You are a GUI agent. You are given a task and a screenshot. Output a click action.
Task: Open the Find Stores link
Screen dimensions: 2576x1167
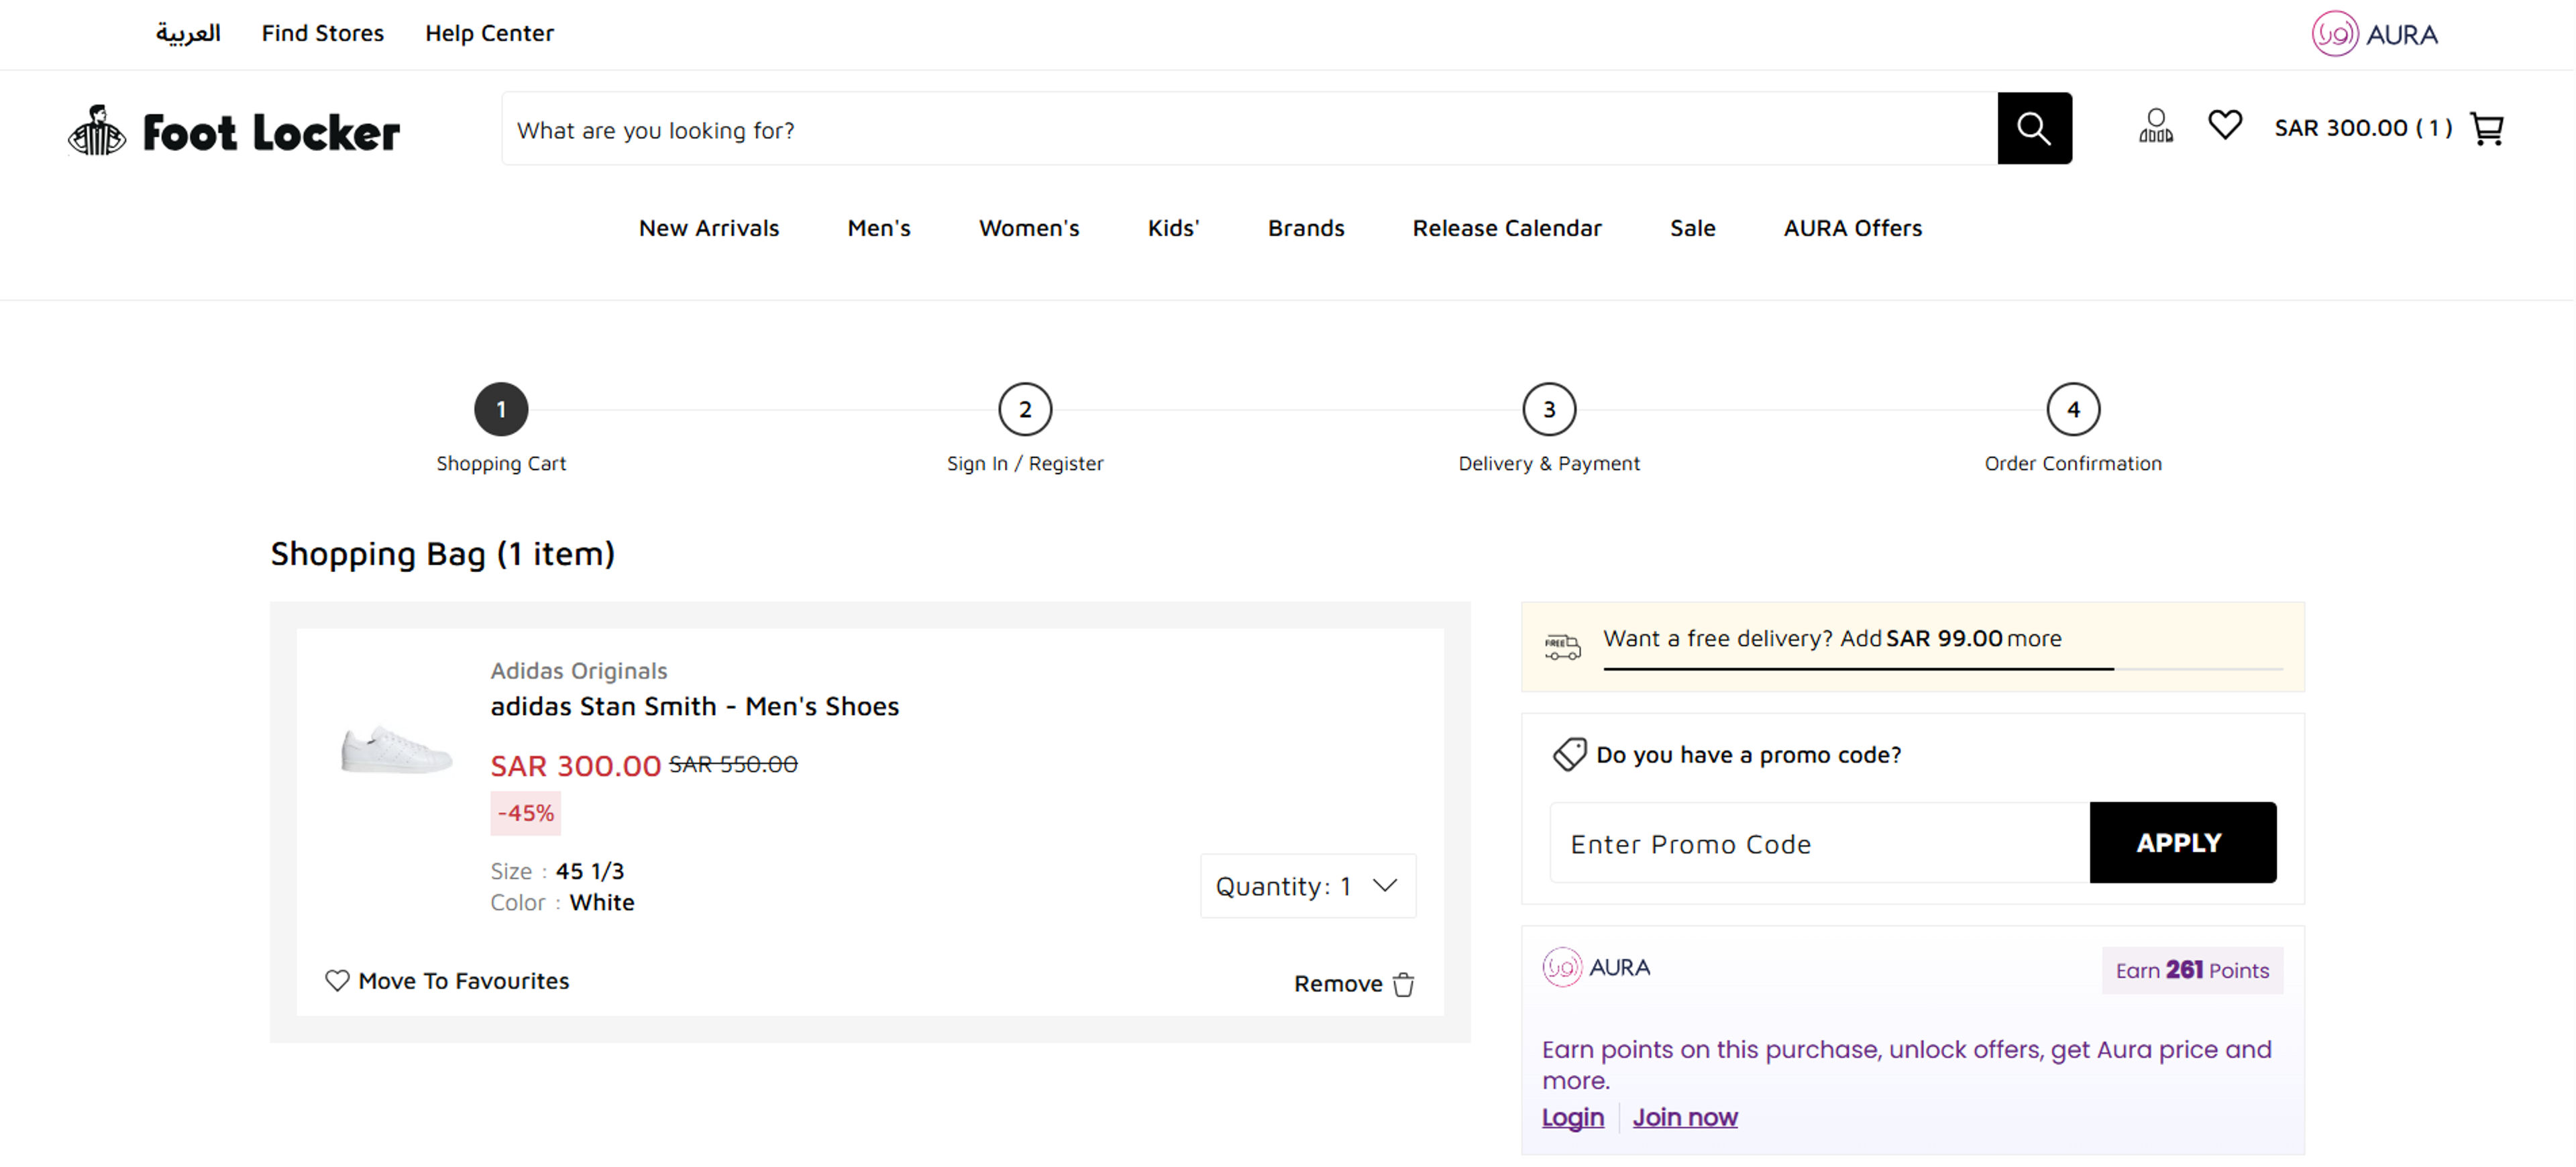pos(323,33)
